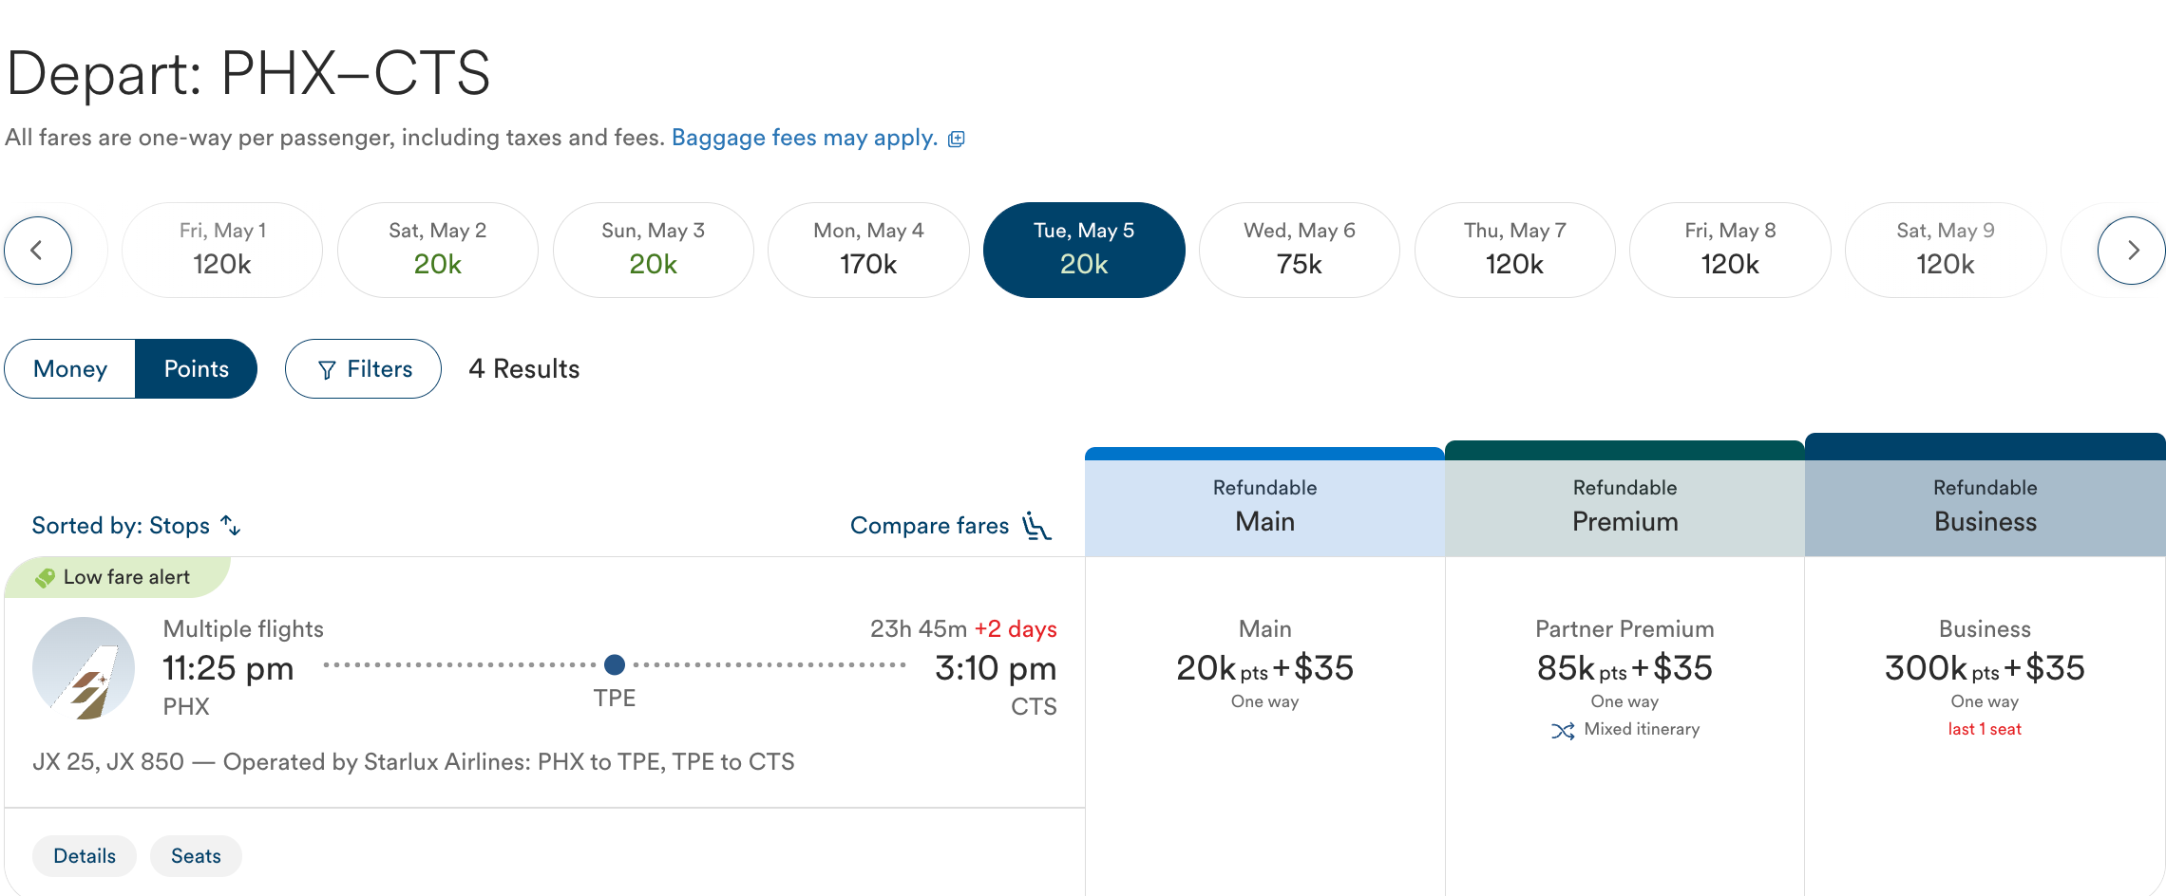The image size is (2166, 896).
Task: Select the Wed, May 6 75k date
Action: [1299, 250]
